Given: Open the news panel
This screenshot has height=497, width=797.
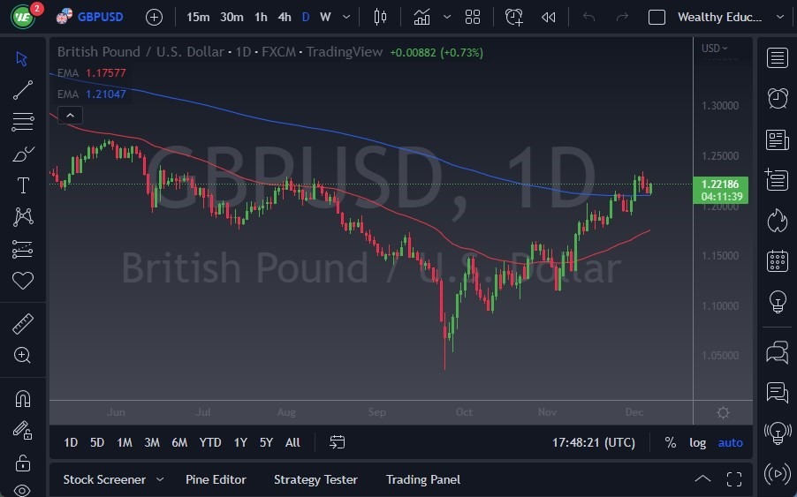Looking at the screenshot, I should 778,139.
